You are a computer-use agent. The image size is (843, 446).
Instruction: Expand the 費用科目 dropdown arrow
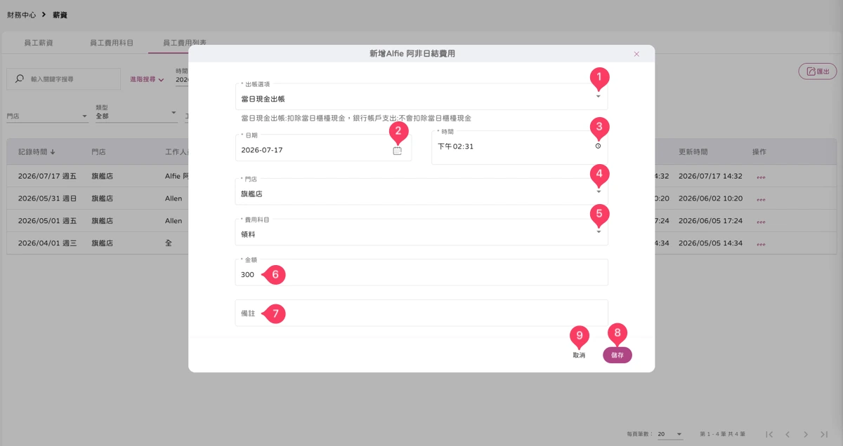[599, 232]
